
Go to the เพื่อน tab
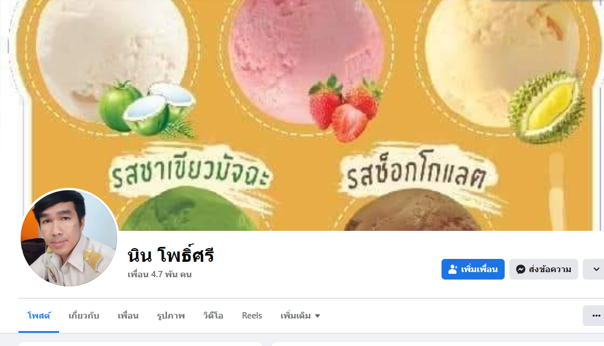pyautogui.click(x=128, y=316)
